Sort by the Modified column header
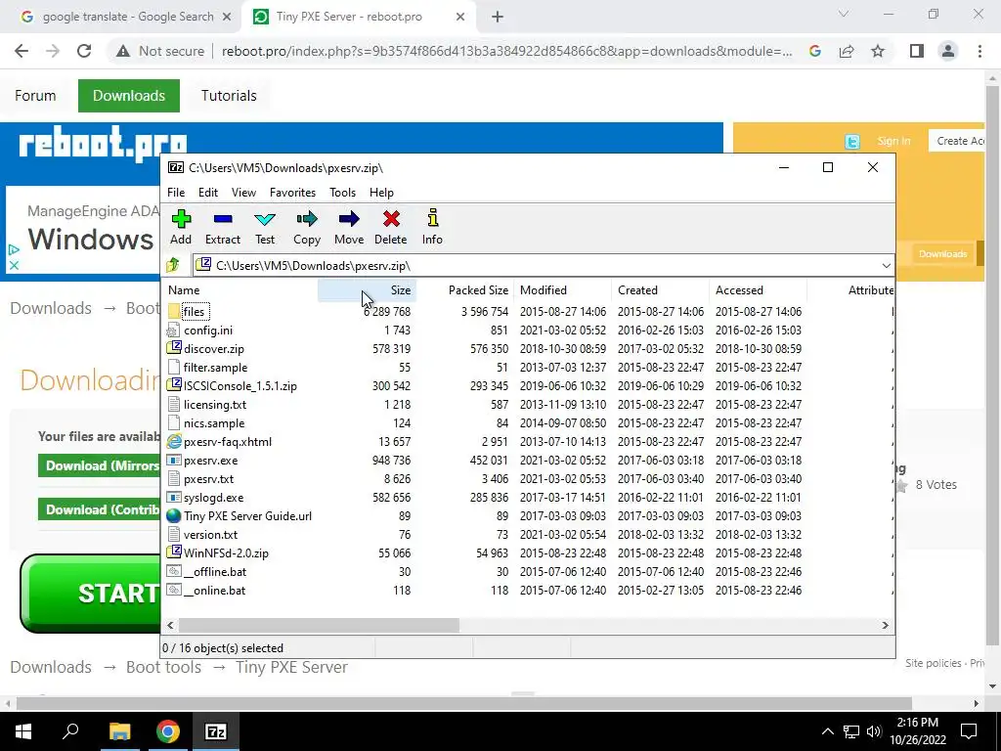Viewport: 1001px width, 751px height. pyautogui.click(x=563, y=289)
